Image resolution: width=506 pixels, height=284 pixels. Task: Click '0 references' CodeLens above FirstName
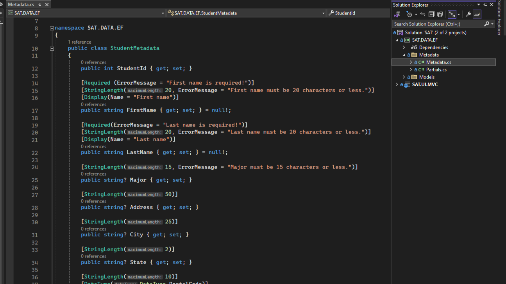tap(93, 104)
